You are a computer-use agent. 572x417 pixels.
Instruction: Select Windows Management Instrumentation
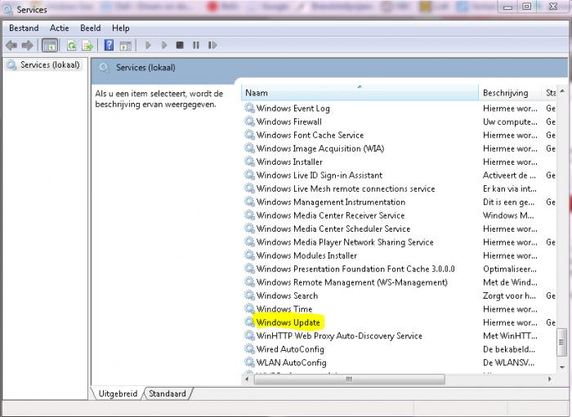coord(330,202)
